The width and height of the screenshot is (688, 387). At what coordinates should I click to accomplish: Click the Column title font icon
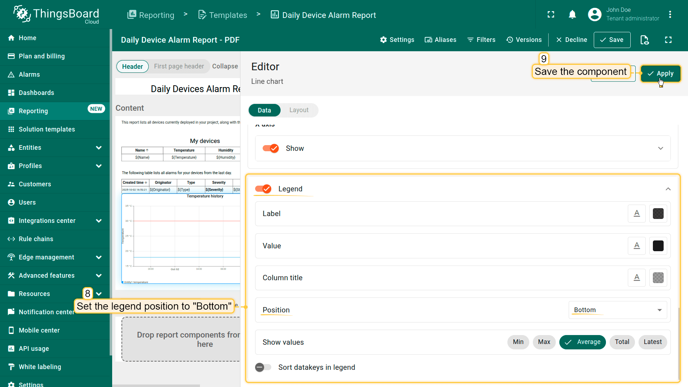coord(637,278)
